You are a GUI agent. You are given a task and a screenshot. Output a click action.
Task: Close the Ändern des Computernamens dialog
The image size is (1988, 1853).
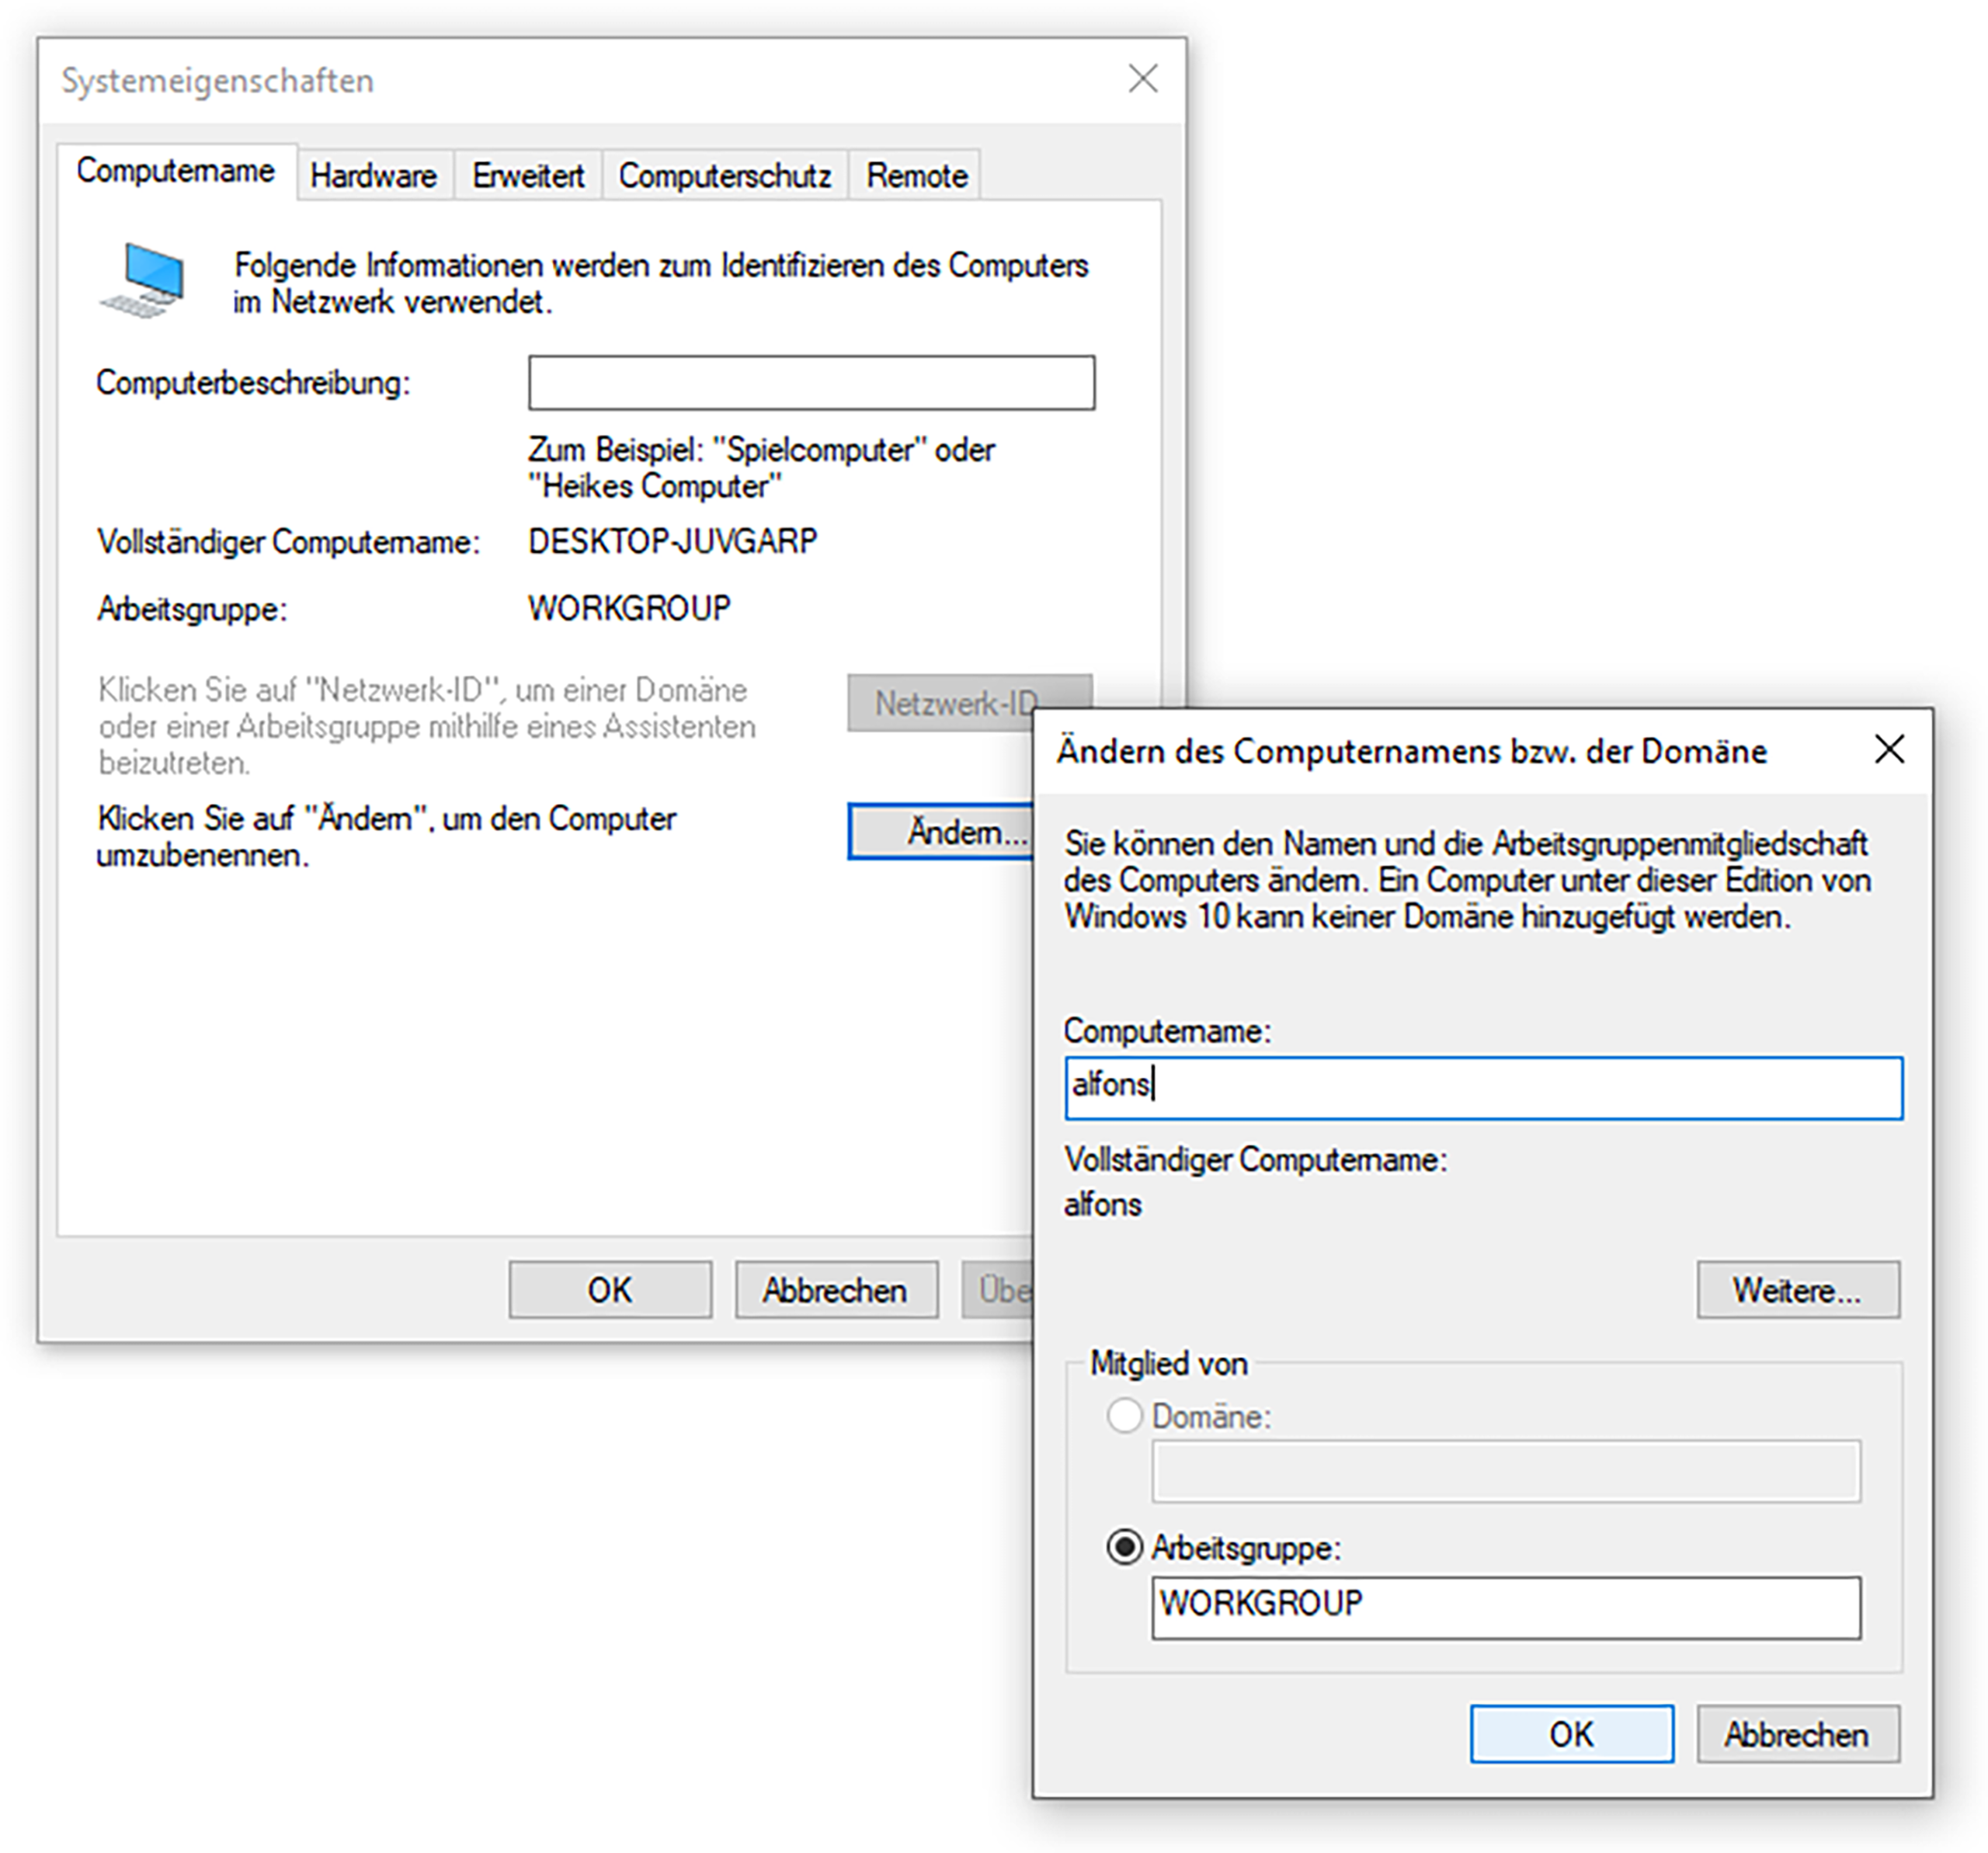tap(1889, 749)
